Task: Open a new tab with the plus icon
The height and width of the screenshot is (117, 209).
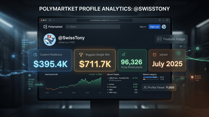Action: (x=163, y=20)
